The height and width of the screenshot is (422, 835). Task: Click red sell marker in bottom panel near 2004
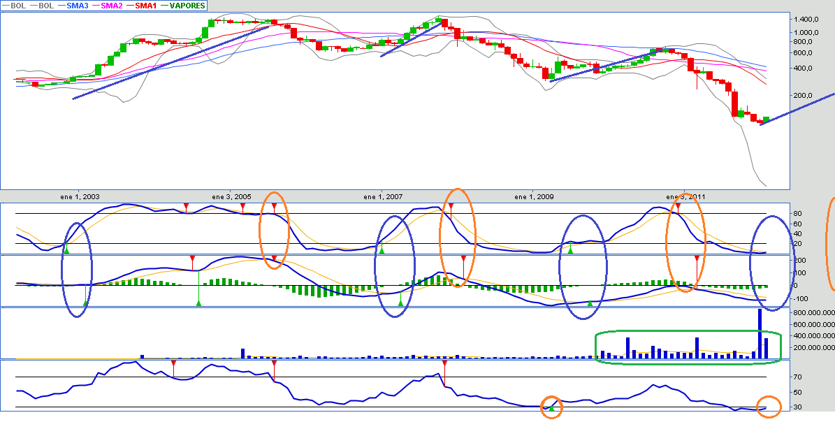click(x=173, y=364)
